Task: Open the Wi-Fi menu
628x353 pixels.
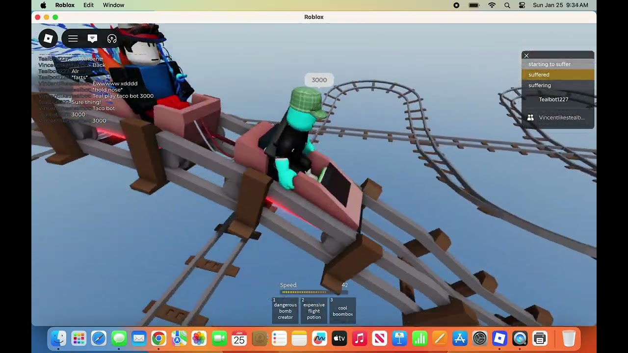Action: [492, 5]
